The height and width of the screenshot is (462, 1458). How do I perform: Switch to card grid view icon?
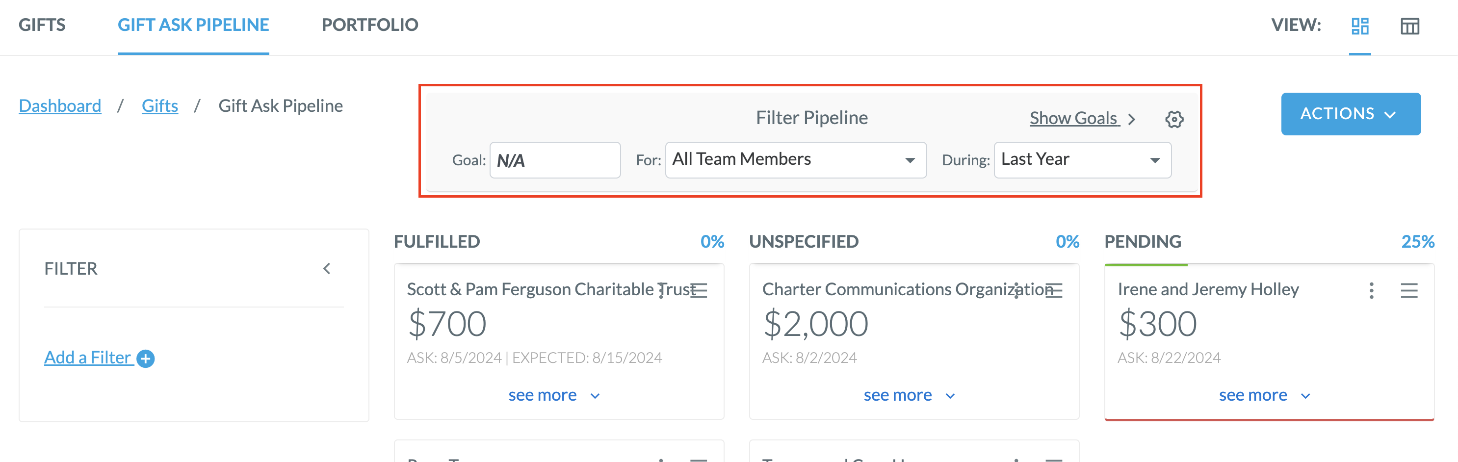pyautogui.click(x=1359, y=26)
